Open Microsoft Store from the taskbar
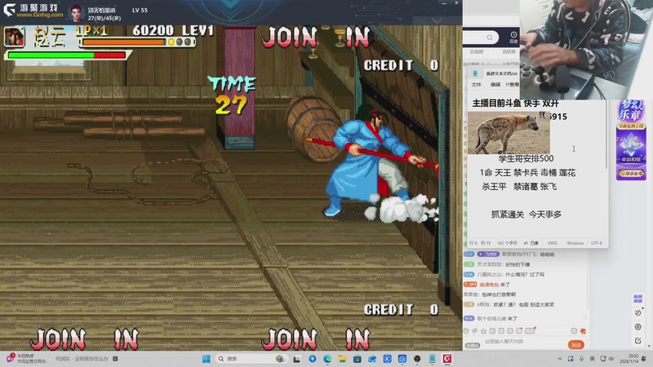653x367 pixels. [x=358, y=359]
